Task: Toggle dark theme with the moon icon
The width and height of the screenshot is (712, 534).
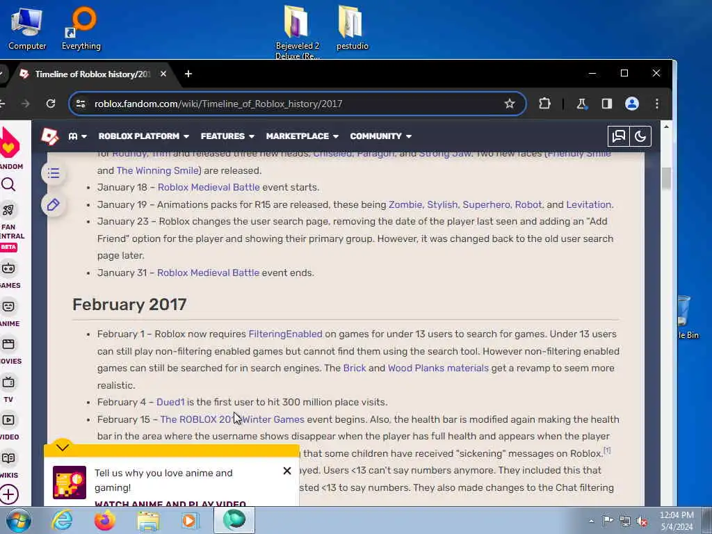Action: coord(640,136)
